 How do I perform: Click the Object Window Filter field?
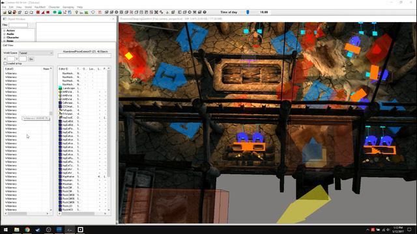(18, 25)
